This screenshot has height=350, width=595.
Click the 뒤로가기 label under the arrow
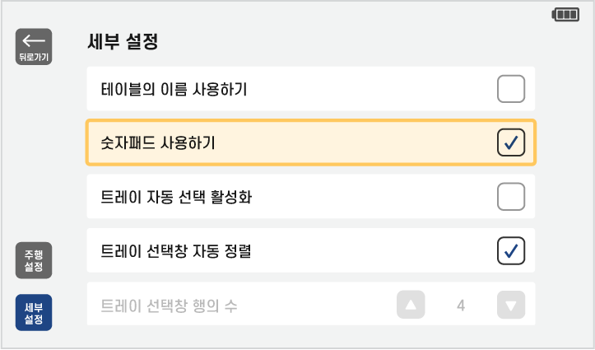pyautogui.click(x=34, y=58)
